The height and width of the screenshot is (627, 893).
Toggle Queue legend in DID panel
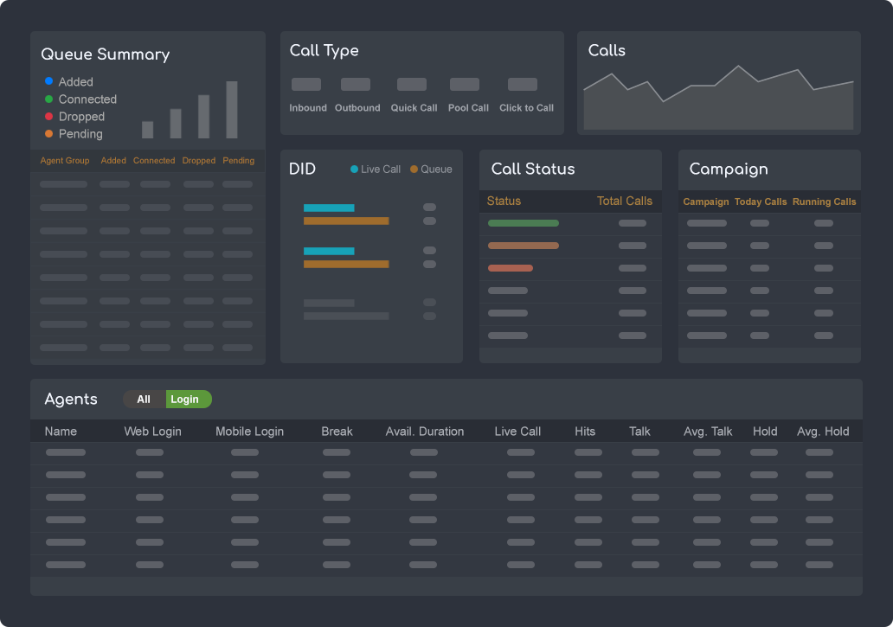[x=414, y=170]
